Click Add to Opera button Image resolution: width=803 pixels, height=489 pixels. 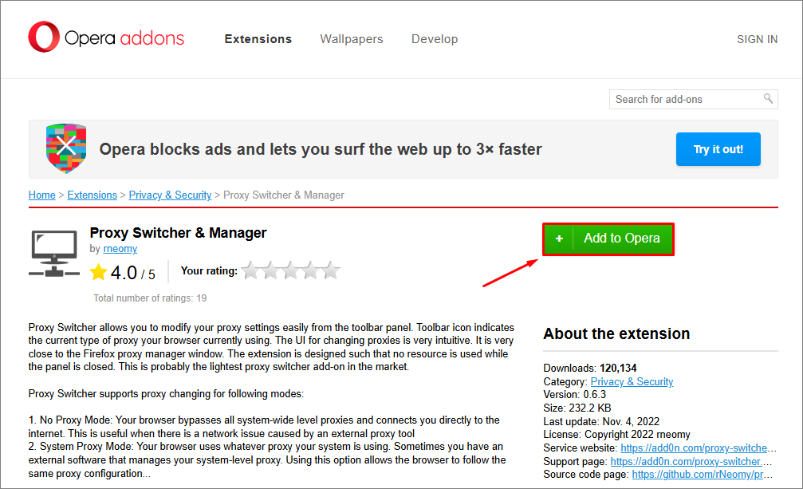tap(608, 239)
